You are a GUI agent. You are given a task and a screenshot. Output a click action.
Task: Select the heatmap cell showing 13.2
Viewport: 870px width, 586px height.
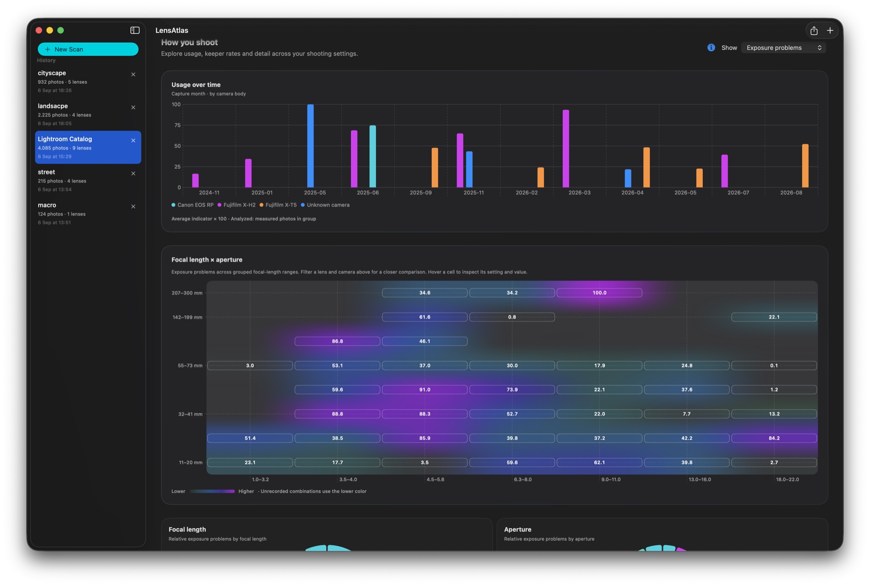(x=774, y=414)
